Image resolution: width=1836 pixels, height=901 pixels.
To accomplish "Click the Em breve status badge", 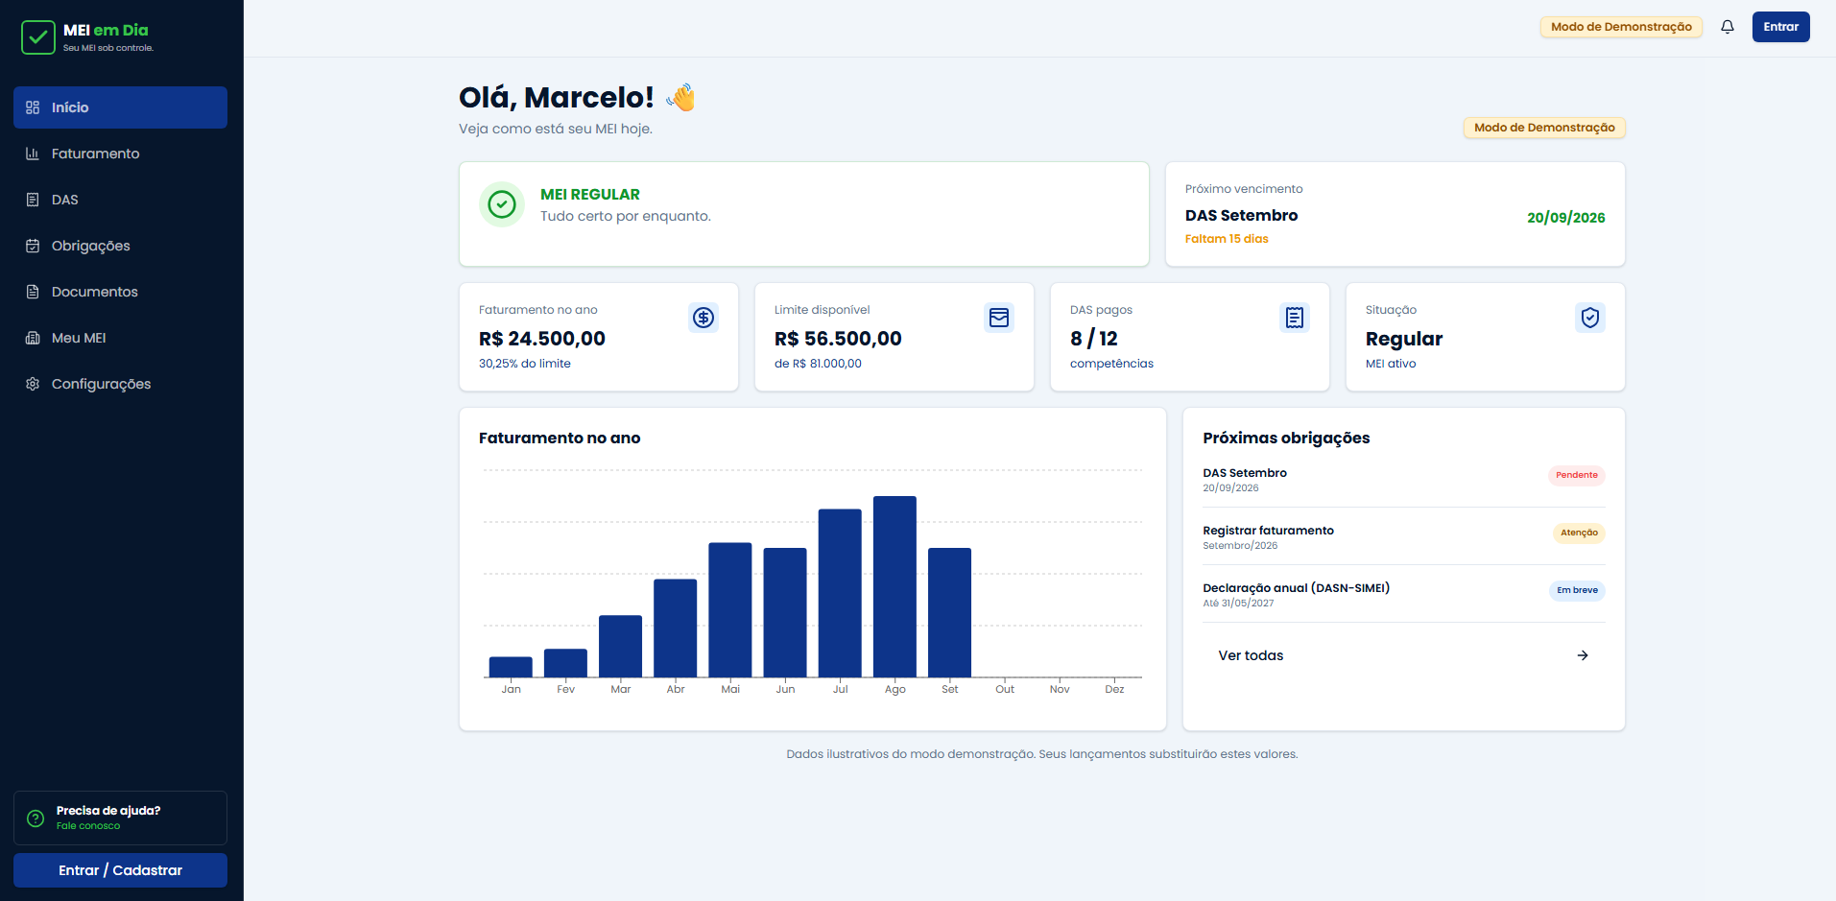I will click(x=1577, y=590).
